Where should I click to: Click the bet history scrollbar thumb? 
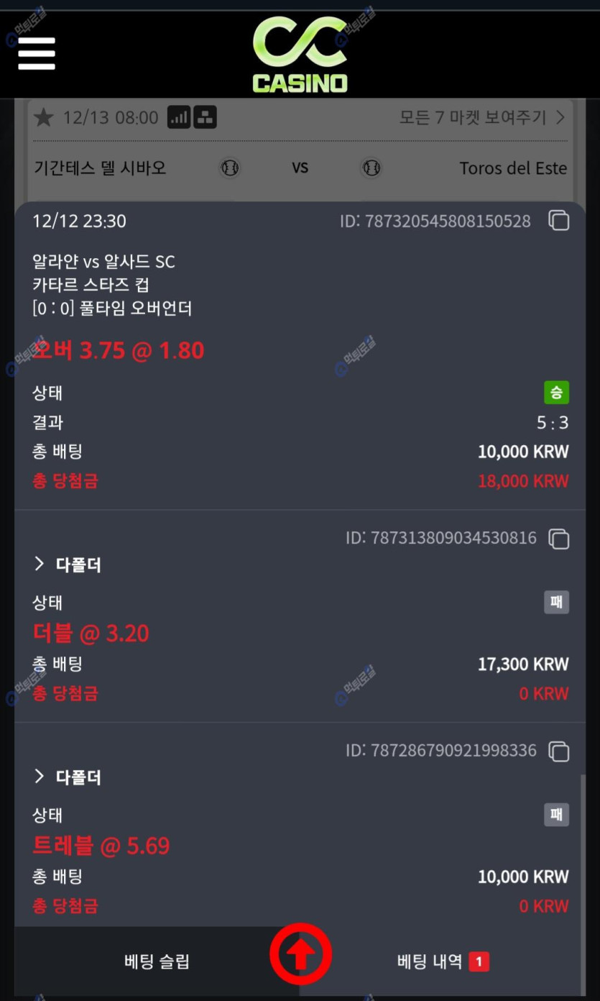tap(583, 849)
